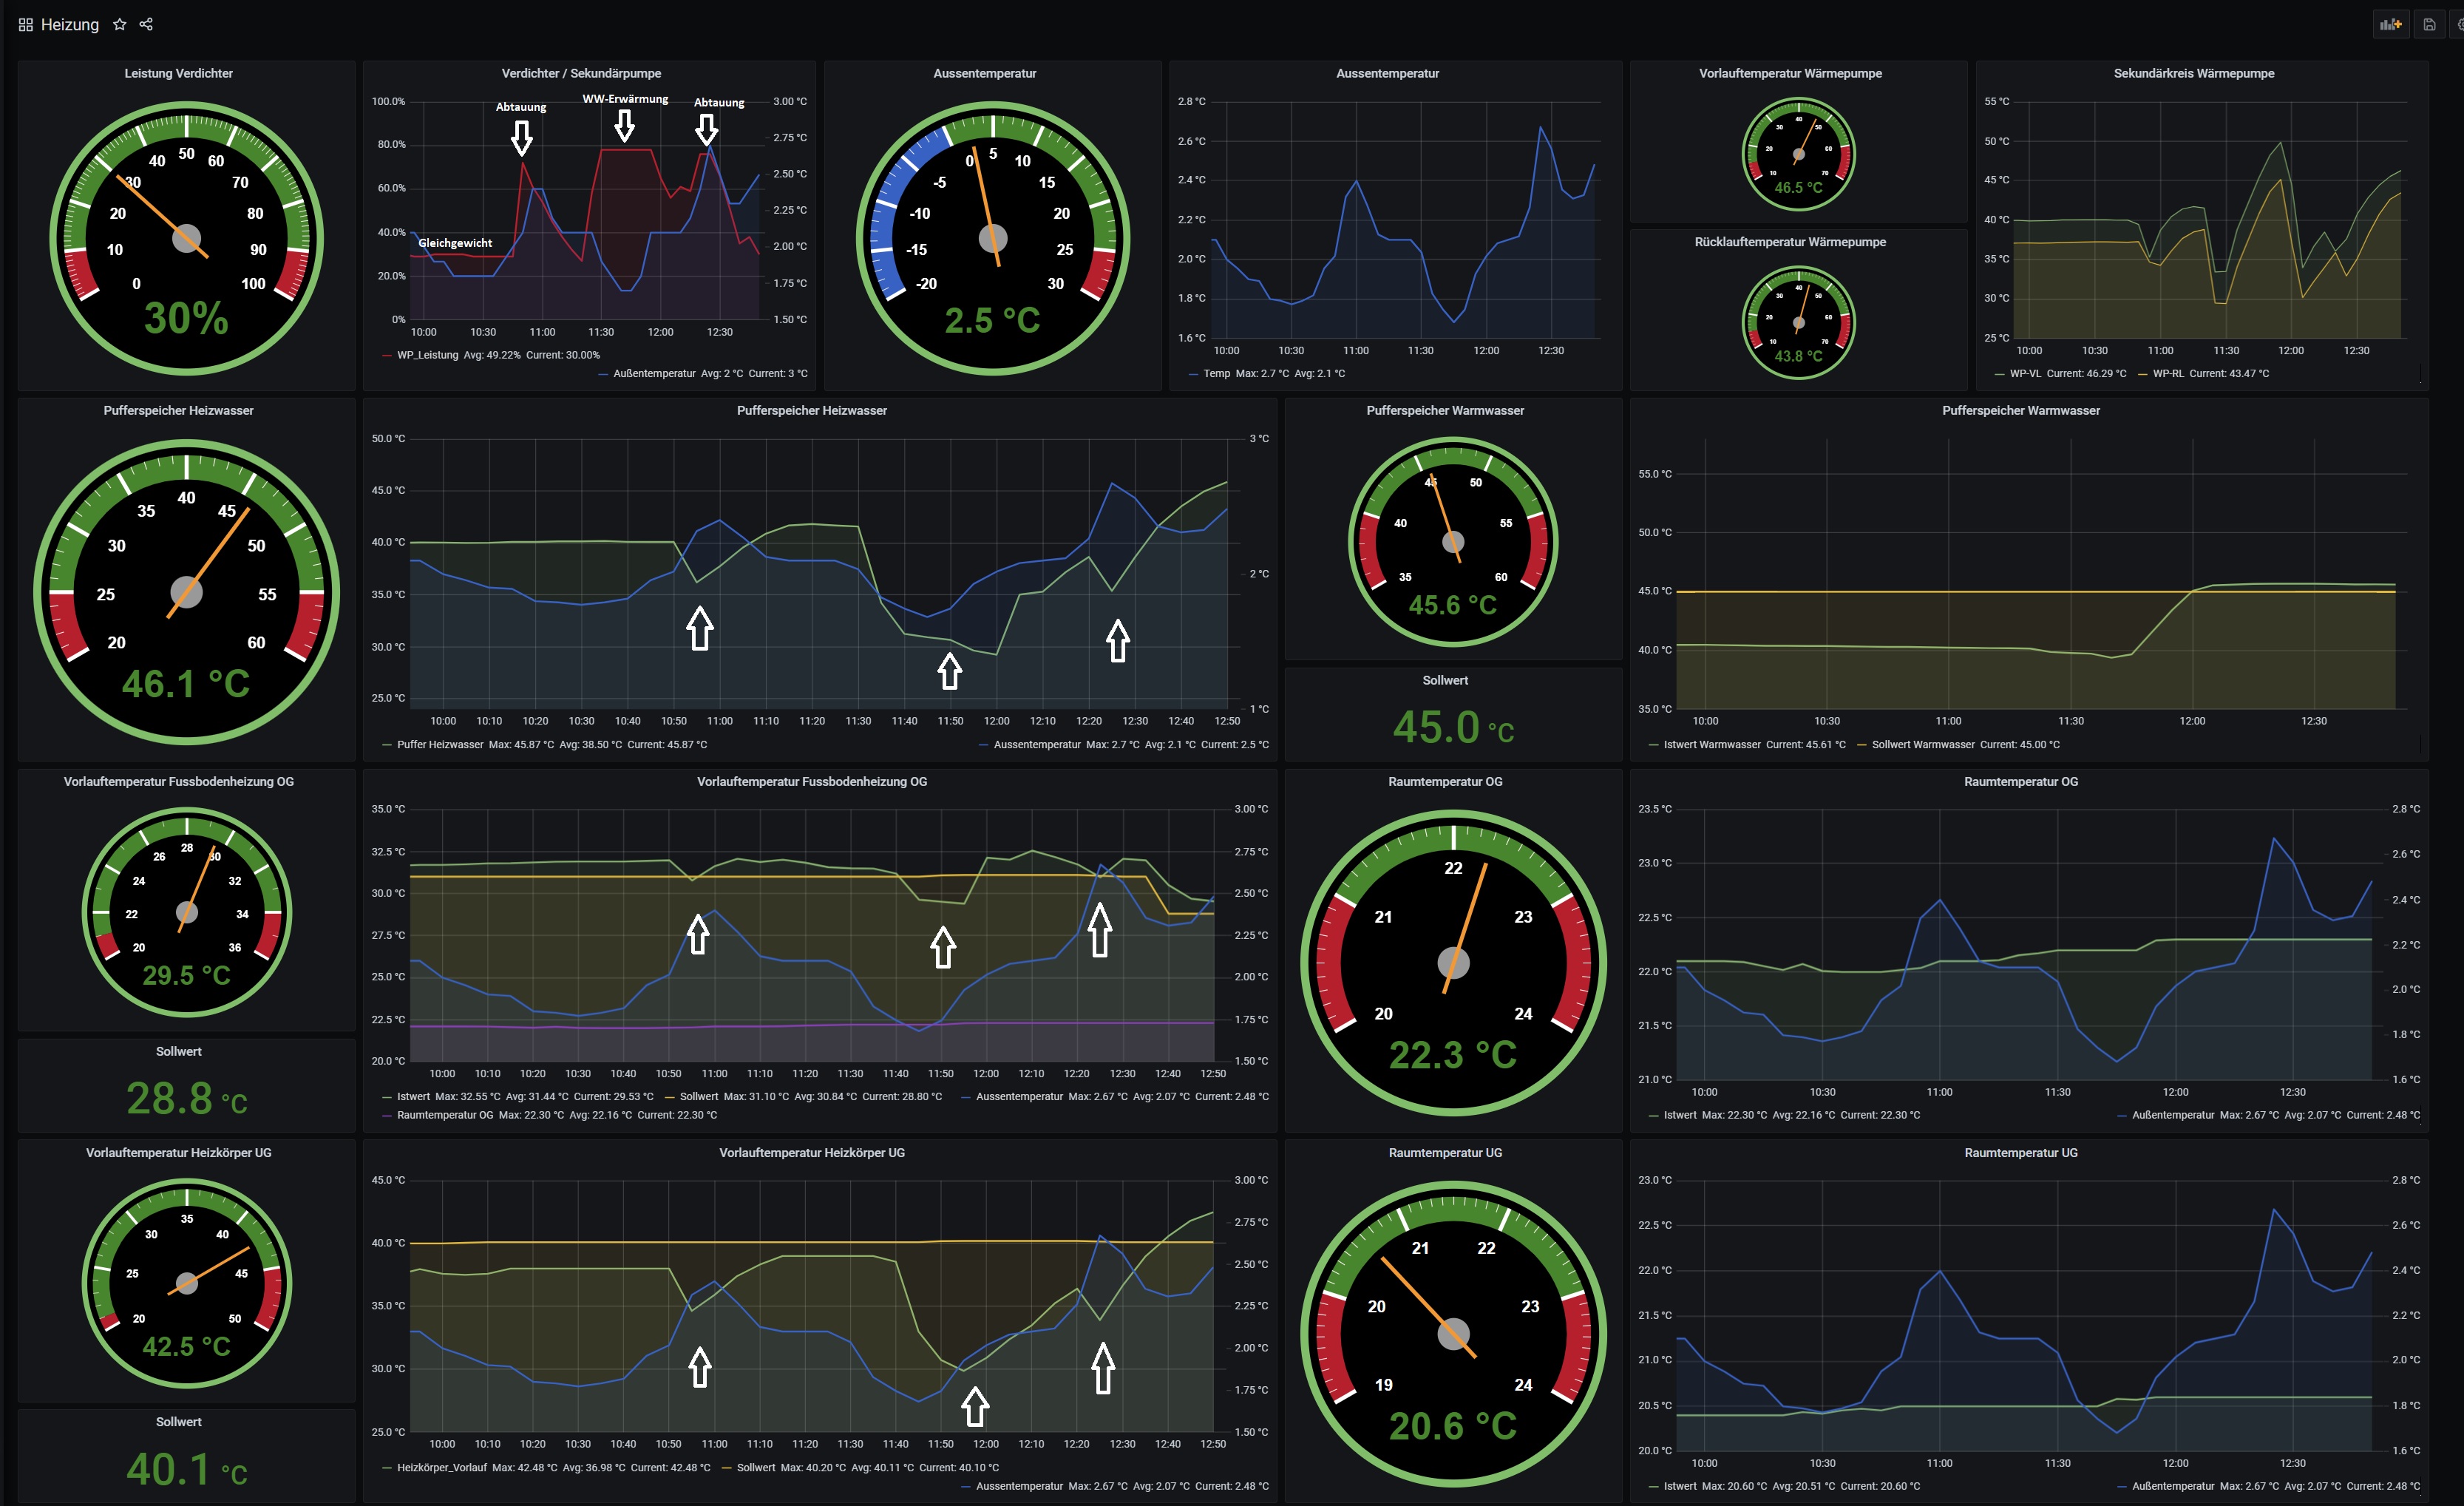Open purple color swatch next to Raumtemperatur OG legend

[x=387, y=1115]
